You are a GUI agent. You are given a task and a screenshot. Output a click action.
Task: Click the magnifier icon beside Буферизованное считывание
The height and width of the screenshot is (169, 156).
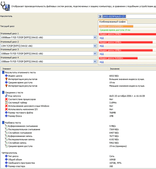[x=6, y=126]
